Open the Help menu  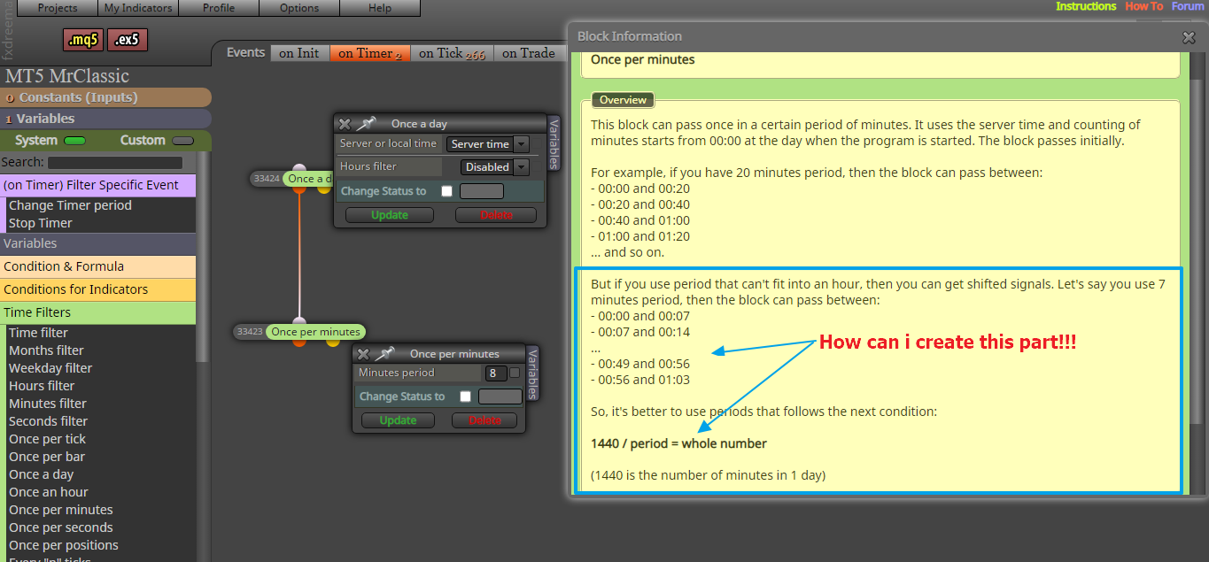[x=380, y=8]
